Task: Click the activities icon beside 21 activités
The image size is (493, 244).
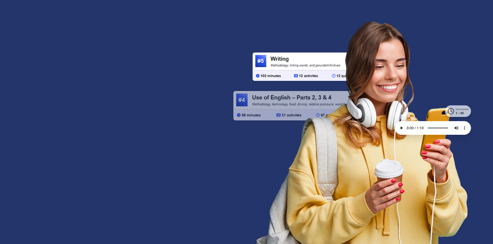Action: point(278,115)
